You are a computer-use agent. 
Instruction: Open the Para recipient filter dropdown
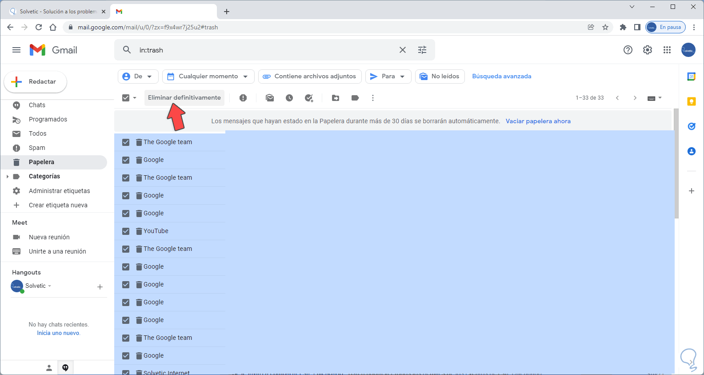388,77
